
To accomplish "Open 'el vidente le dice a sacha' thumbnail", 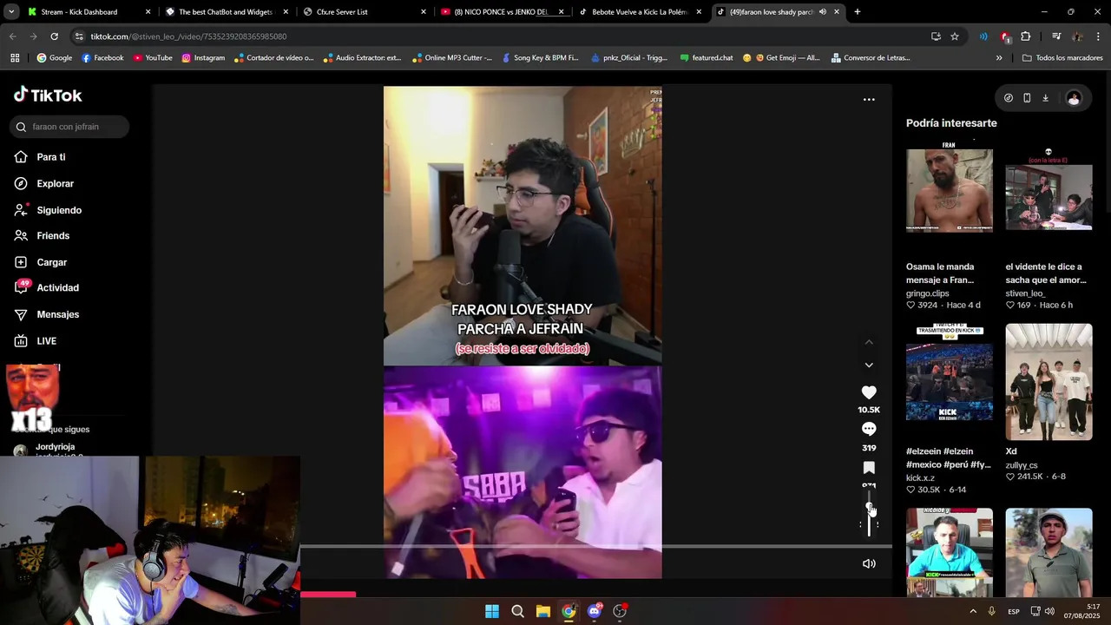I will [x=1049, y=196].
